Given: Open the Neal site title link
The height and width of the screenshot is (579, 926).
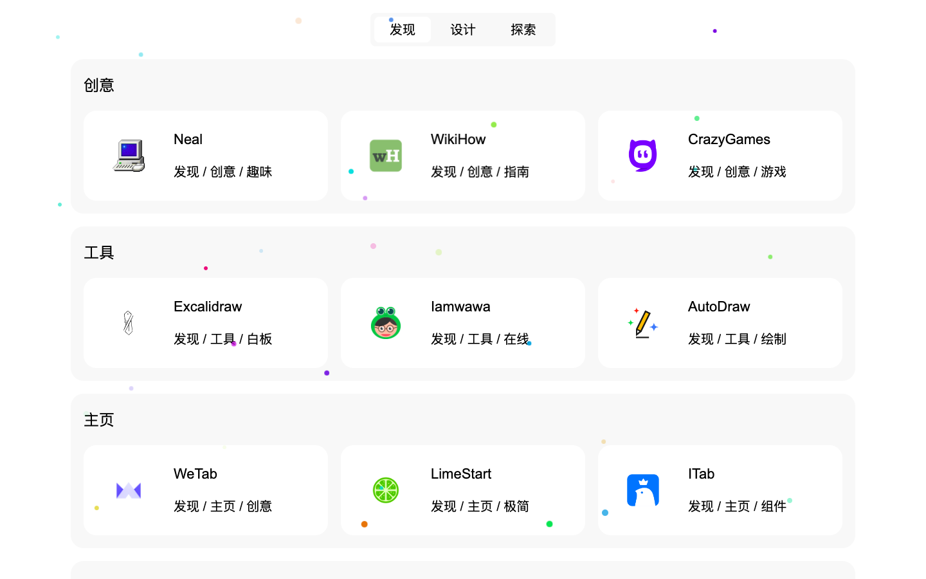Looking at the screenshot, I should click(x=188, y=140).
